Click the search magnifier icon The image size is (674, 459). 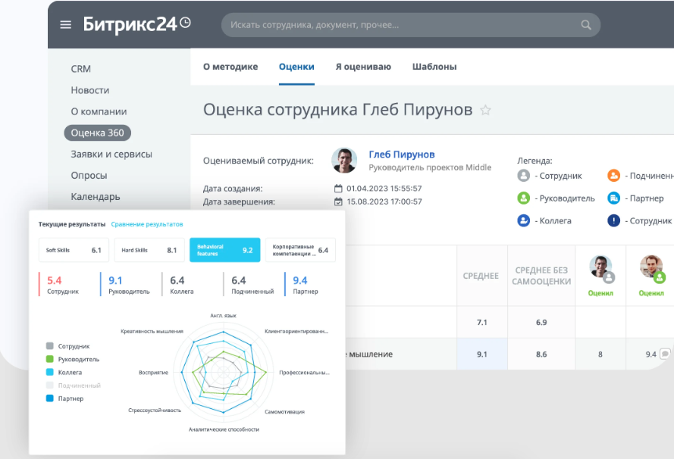[586, 25]
